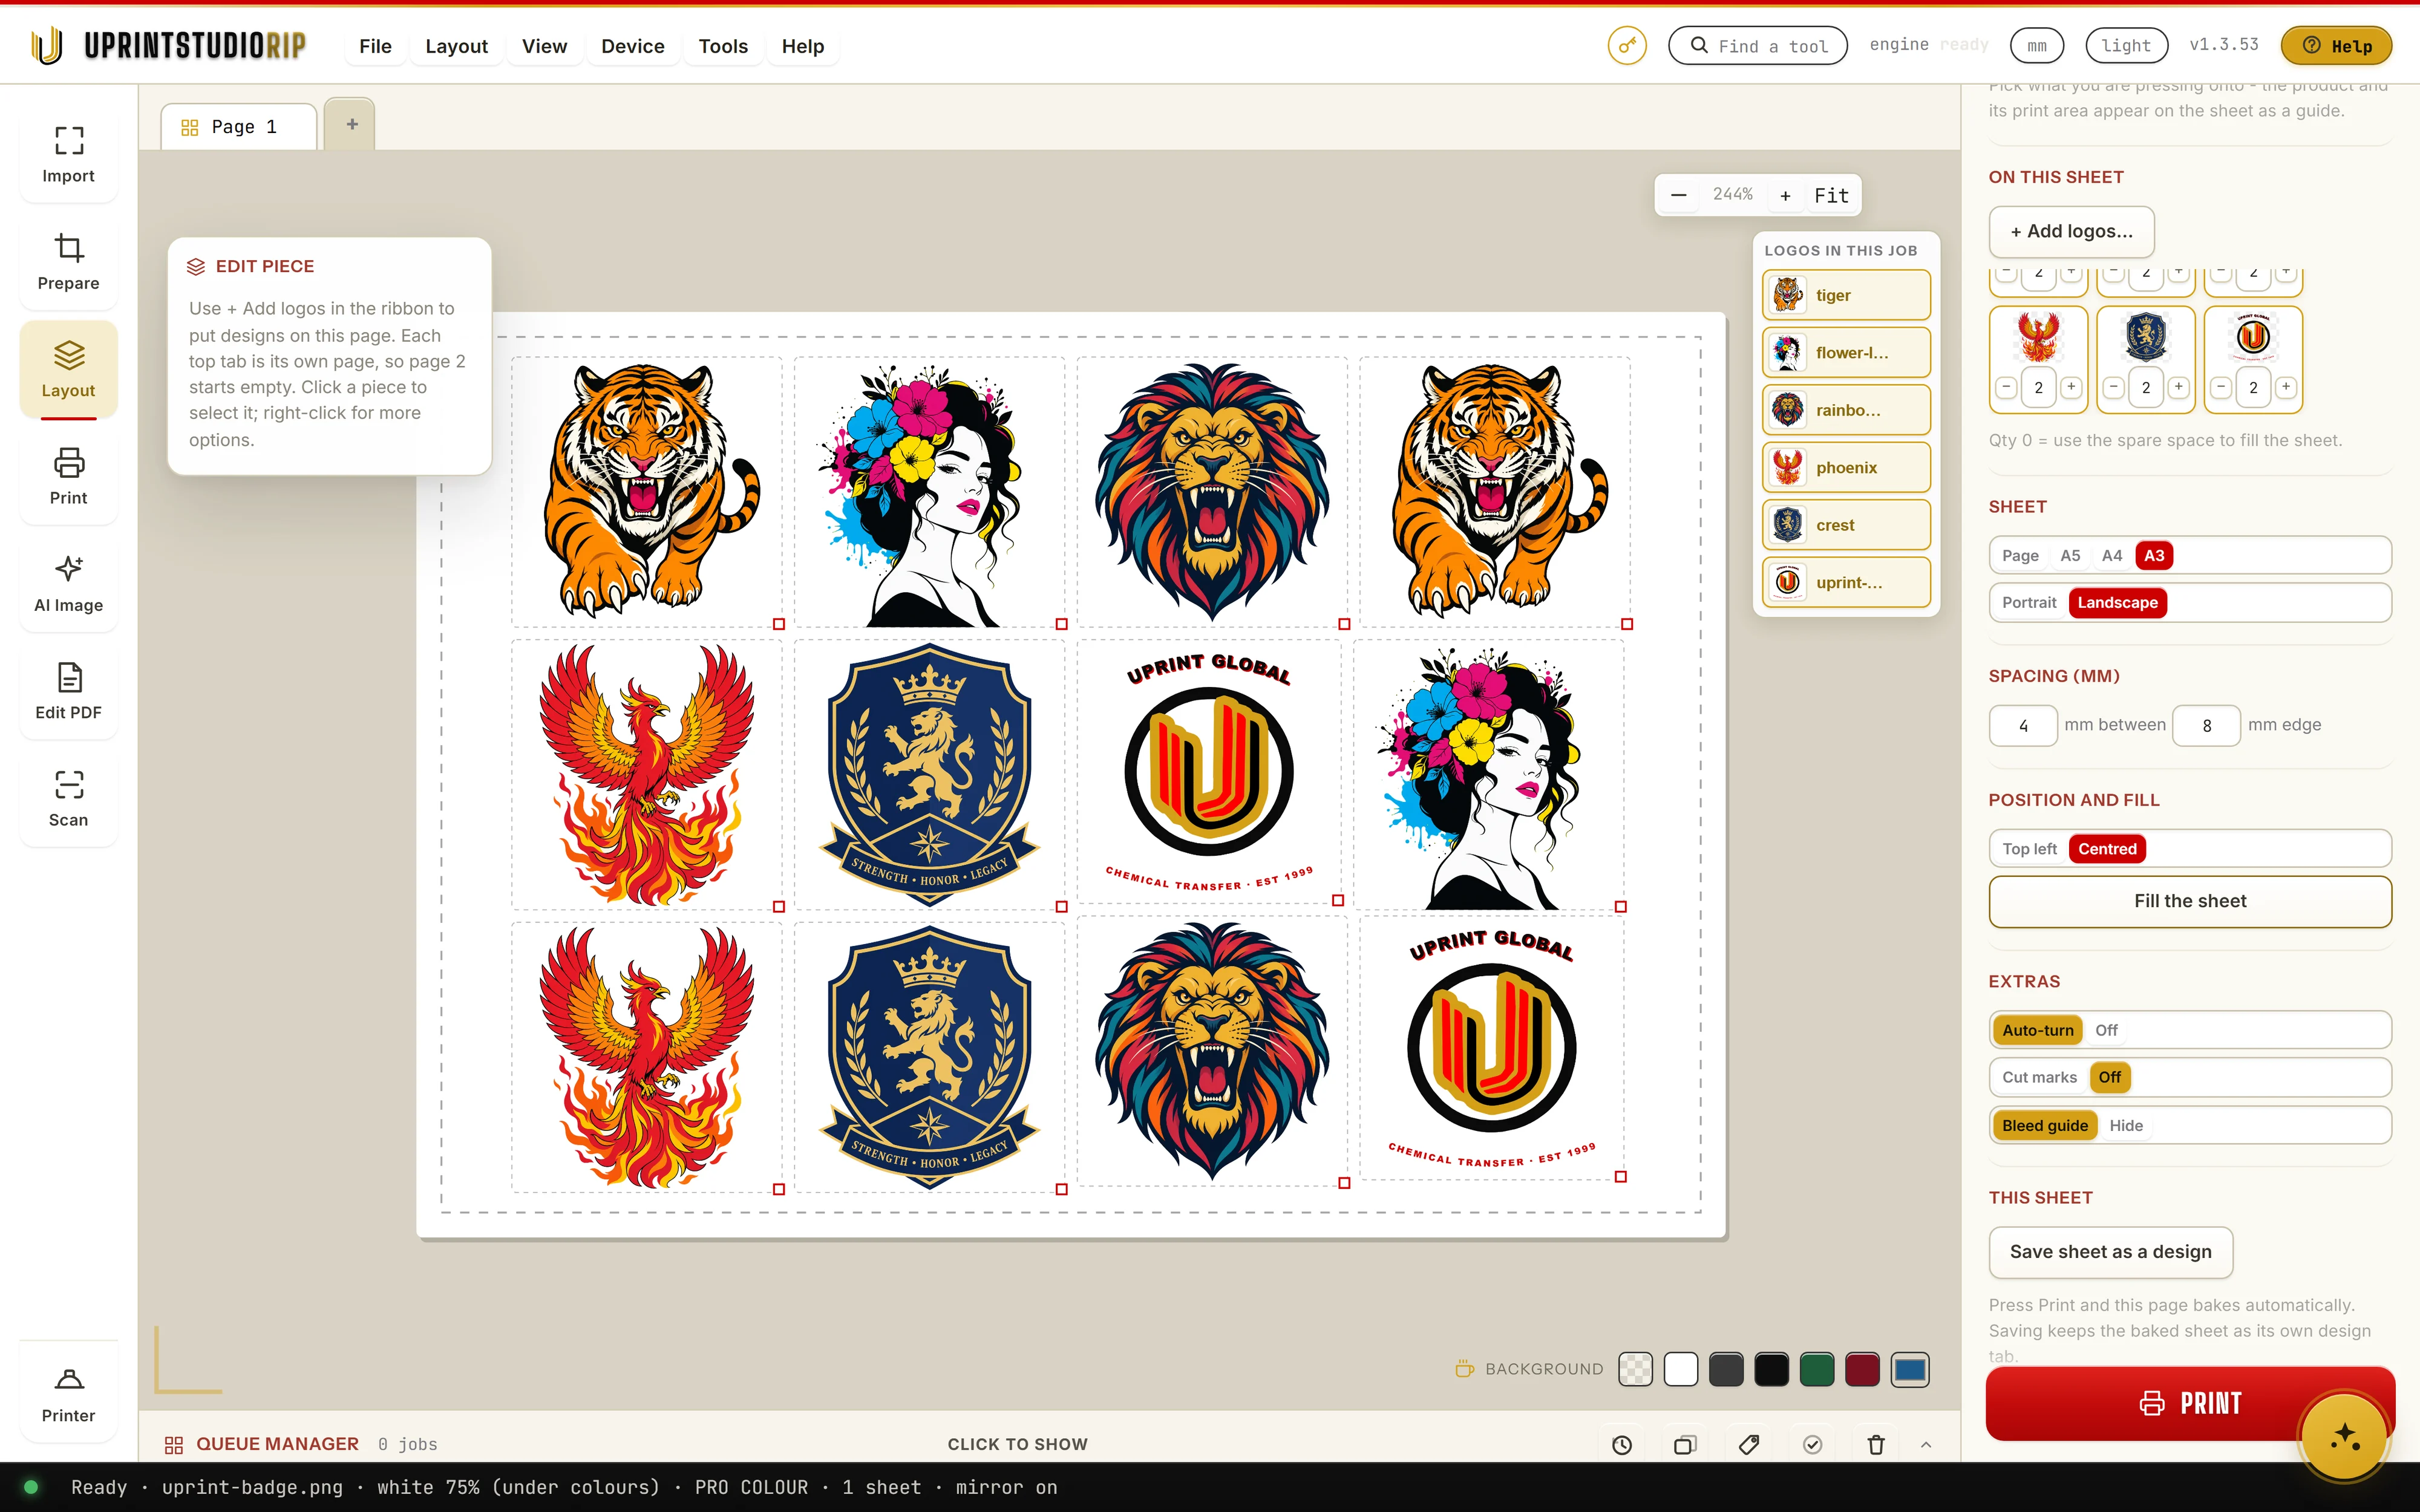Open the Scan tool

pos(68,798)
